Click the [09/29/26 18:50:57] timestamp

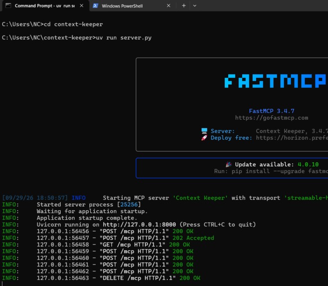coord(35,198)
